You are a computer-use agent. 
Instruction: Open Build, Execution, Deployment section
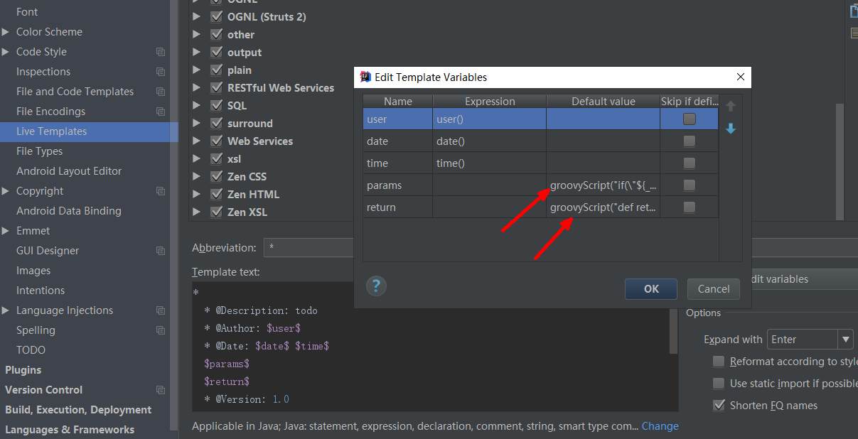coord(78,410)
